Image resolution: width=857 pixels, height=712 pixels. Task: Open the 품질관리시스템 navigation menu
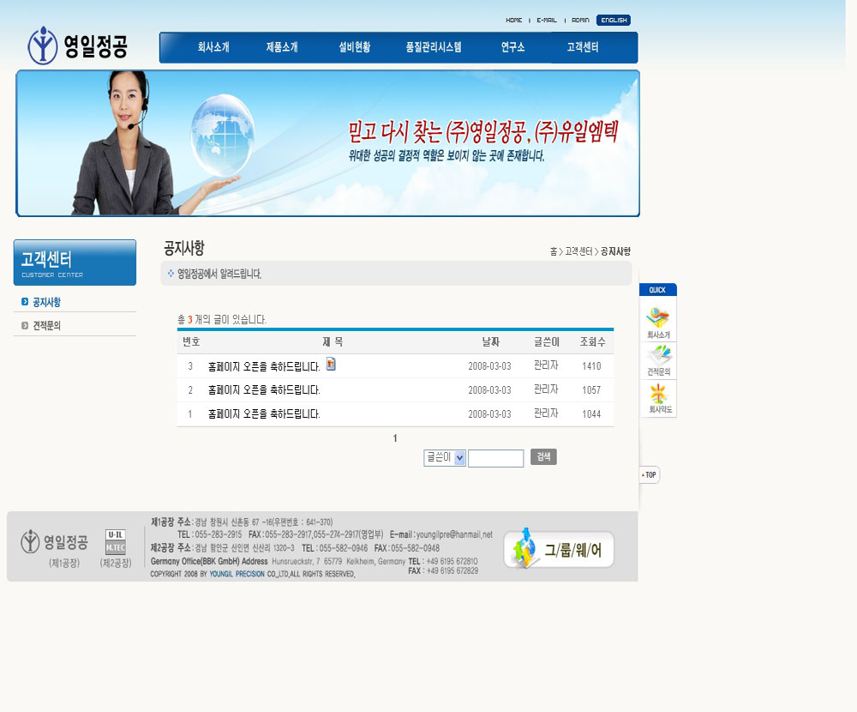coord(434,48)
